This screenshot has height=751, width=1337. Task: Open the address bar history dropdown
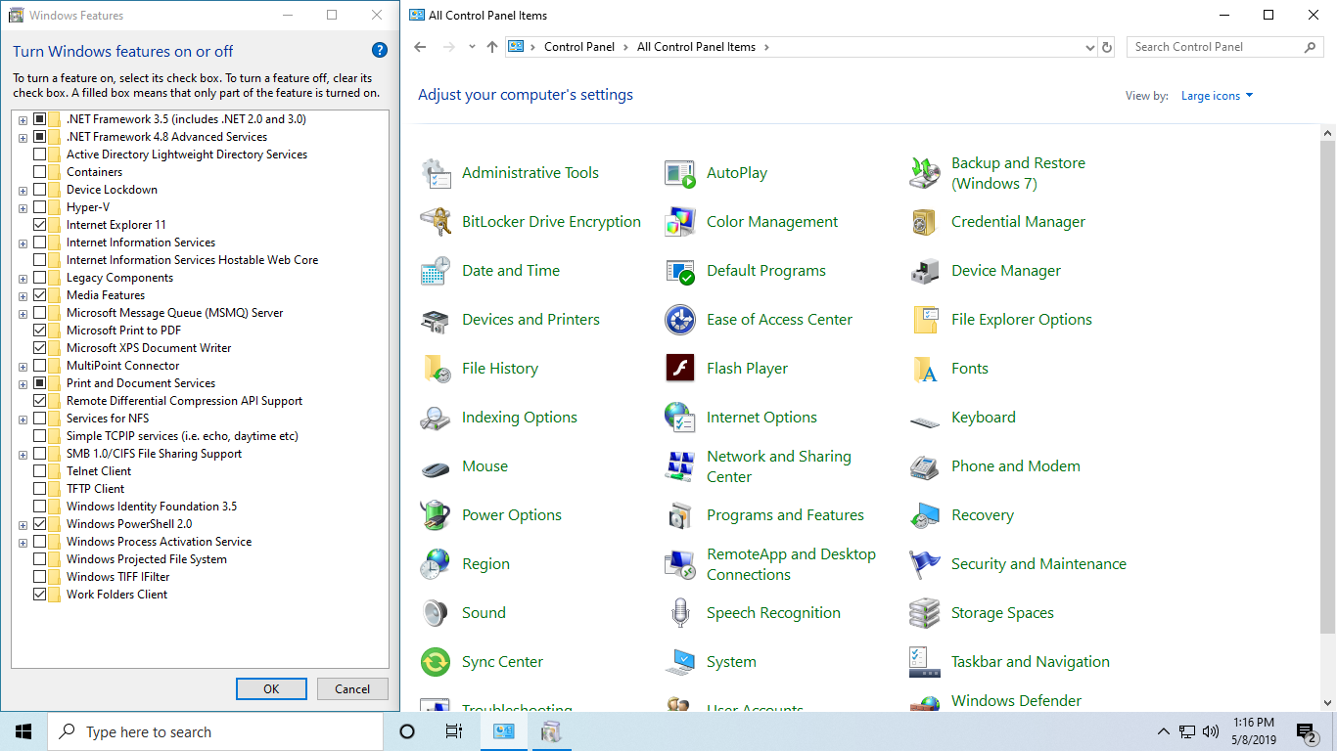(1090, 47)
